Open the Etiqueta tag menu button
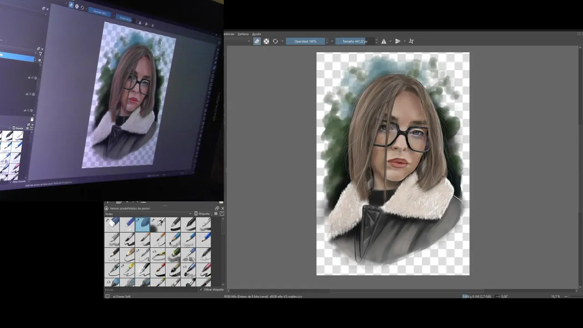This screenshot has width=583, height=328. click(202, 214)
